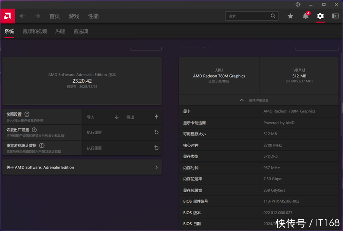Image resolution: width=343 pixels, height=231 pixels.
Task: Toggle the sidebar panel icon
Action: click(335, 16)
